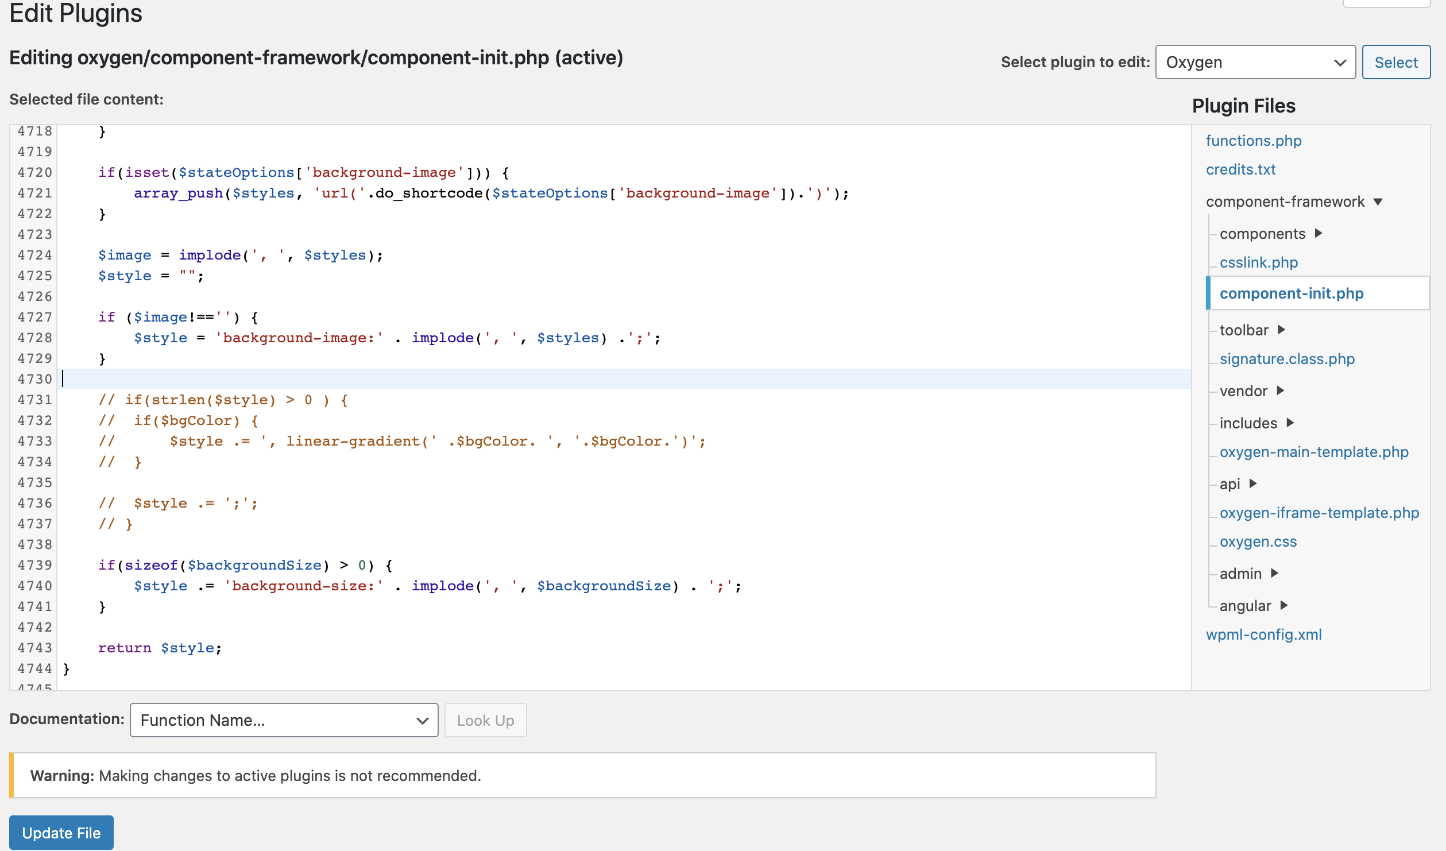Open the wpml-config.xml file
Viewport: 1446px width, 851px height.
click(1263, 635)
